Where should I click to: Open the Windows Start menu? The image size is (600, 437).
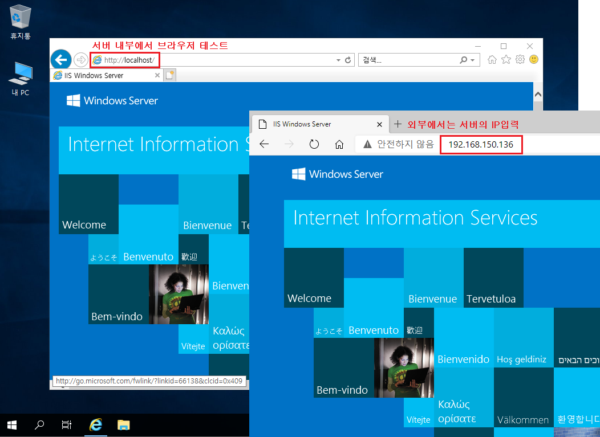point(12,425)
